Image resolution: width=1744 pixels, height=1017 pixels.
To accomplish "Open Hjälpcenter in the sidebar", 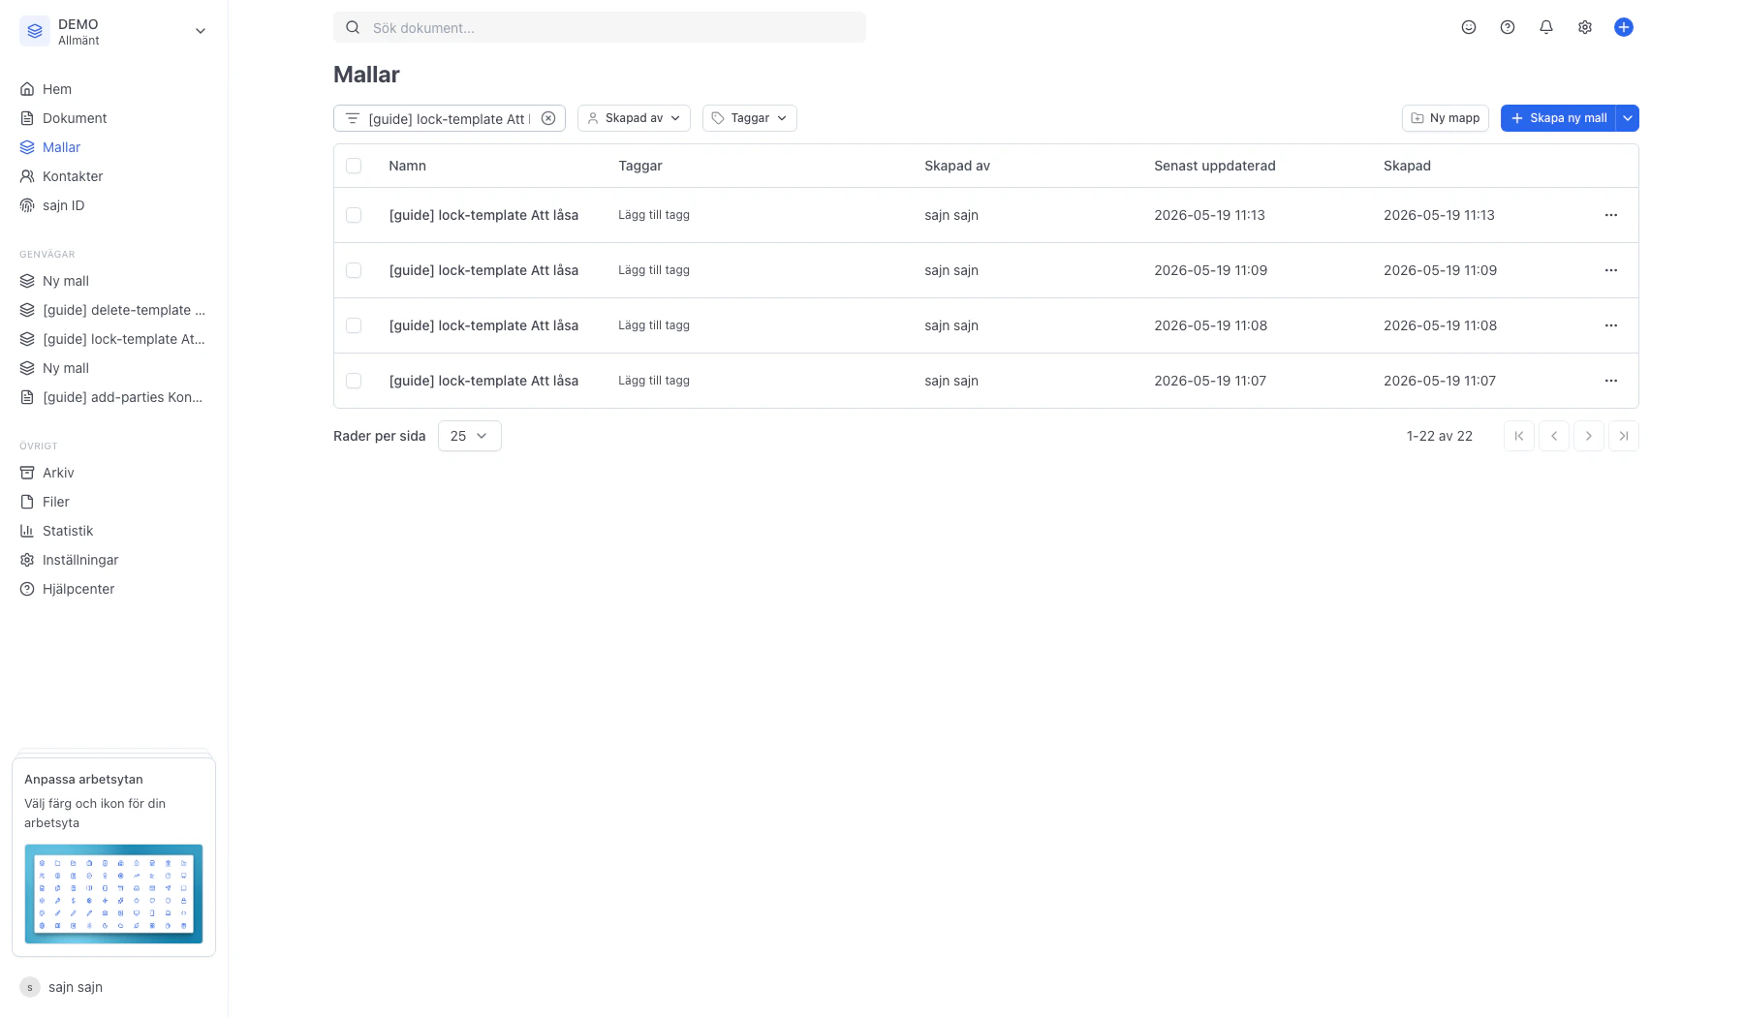I will click(78, 589).
